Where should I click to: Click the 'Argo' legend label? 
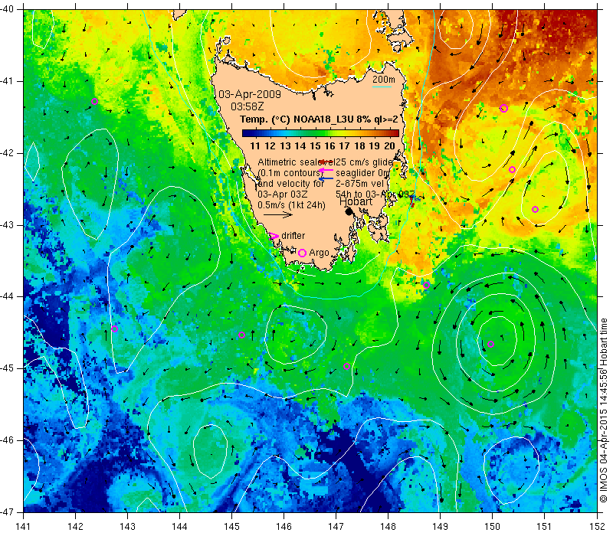[319, 253]
